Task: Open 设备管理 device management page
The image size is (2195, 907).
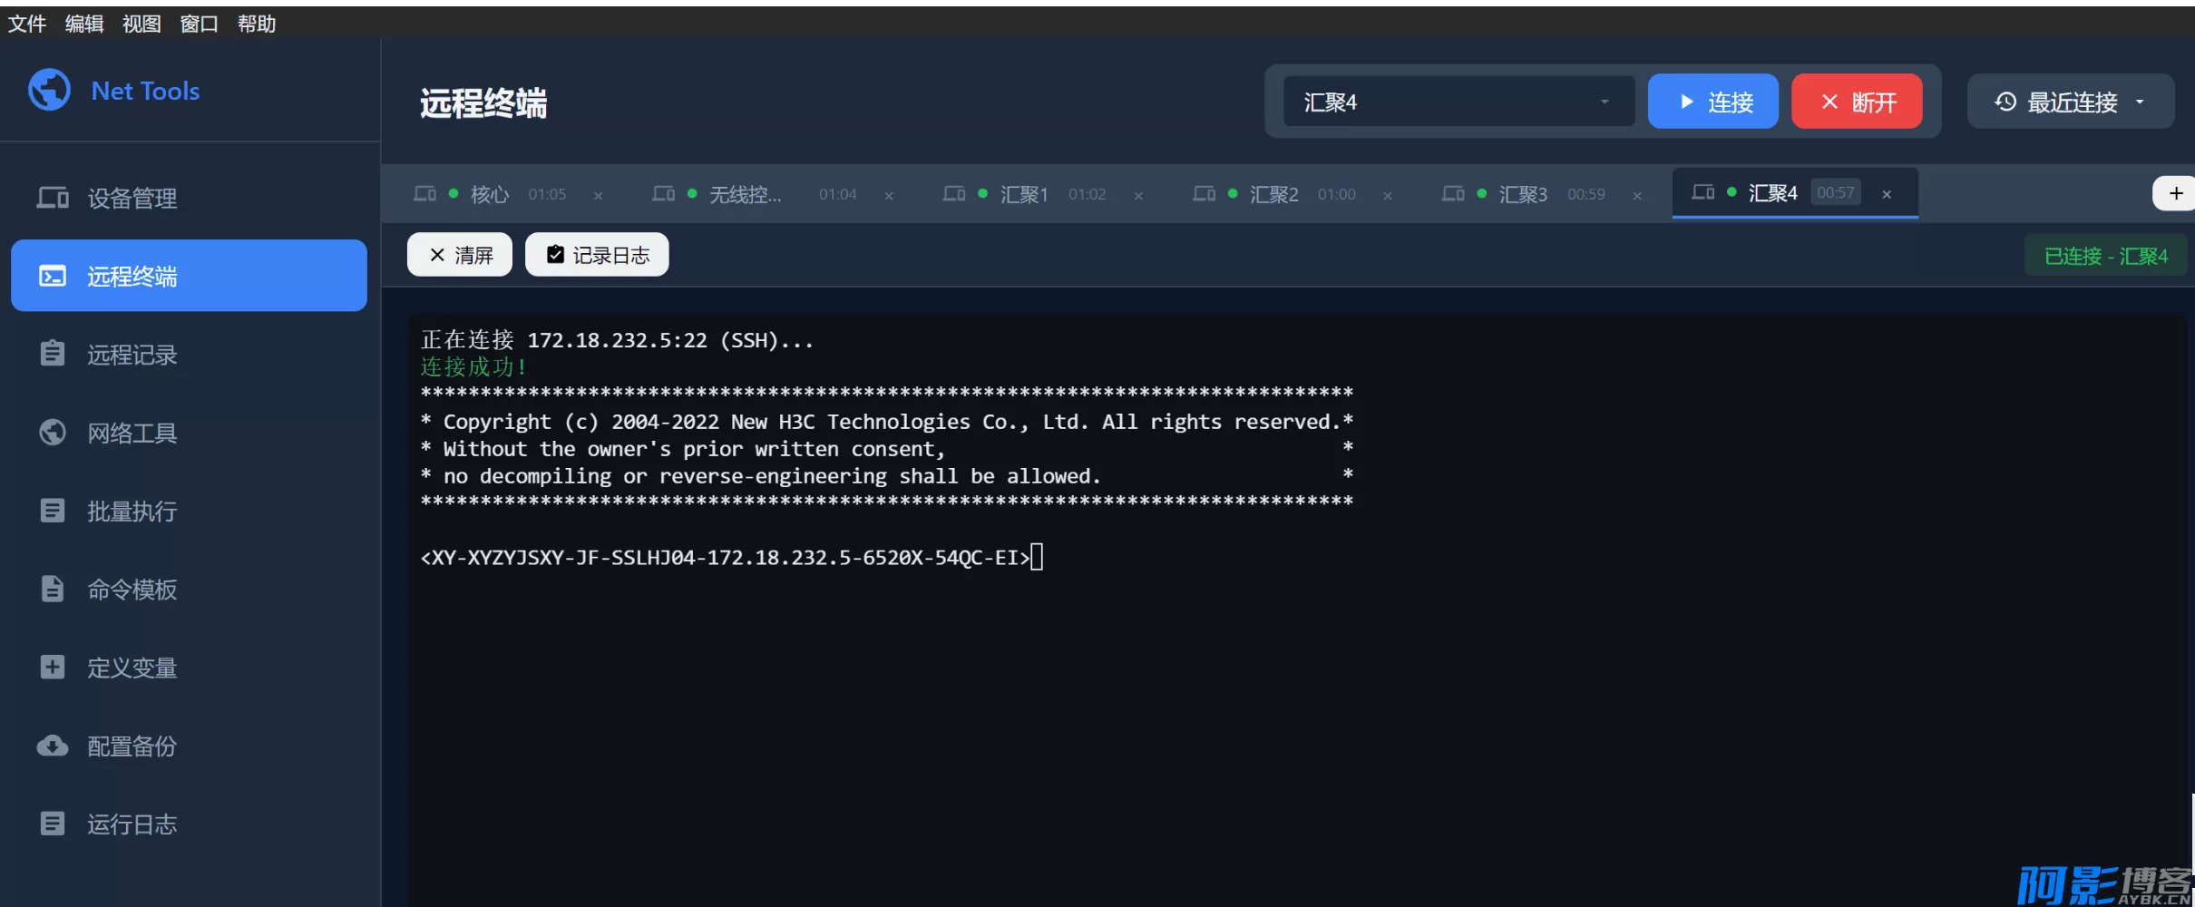Action: click(x=131, y=198)
